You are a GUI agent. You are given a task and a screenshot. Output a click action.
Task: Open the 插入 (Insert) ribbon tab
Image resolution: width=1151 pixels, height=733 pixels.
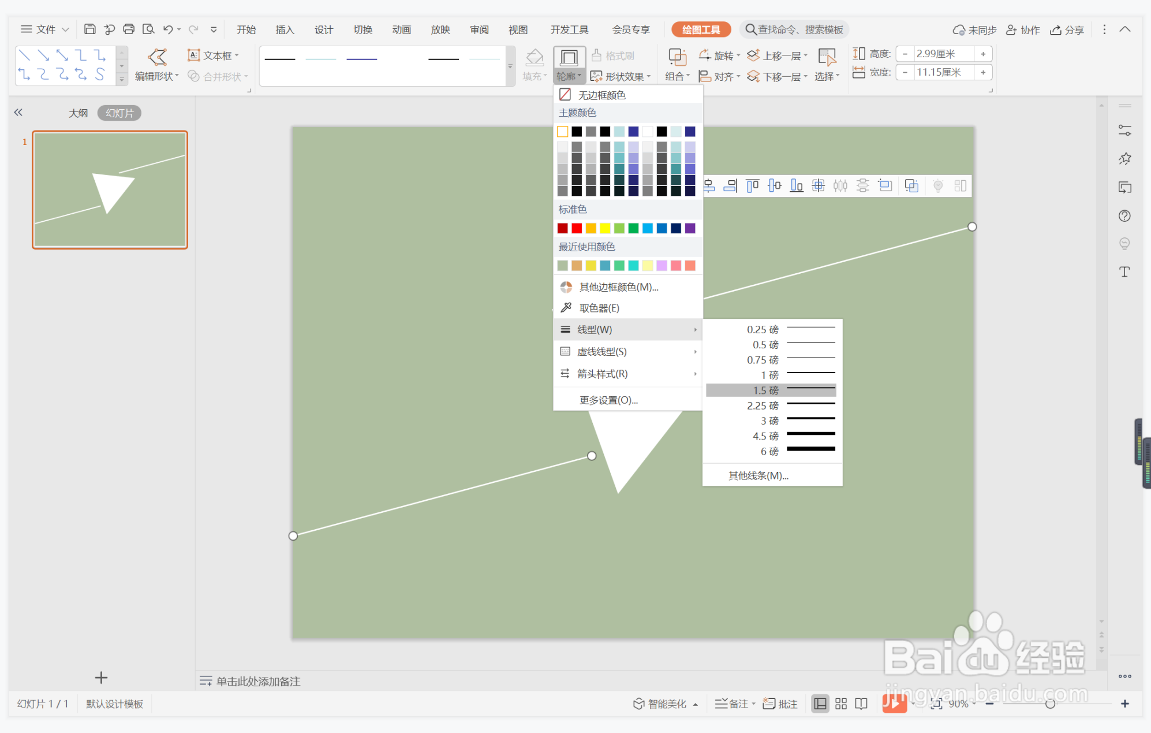[285, 29]
